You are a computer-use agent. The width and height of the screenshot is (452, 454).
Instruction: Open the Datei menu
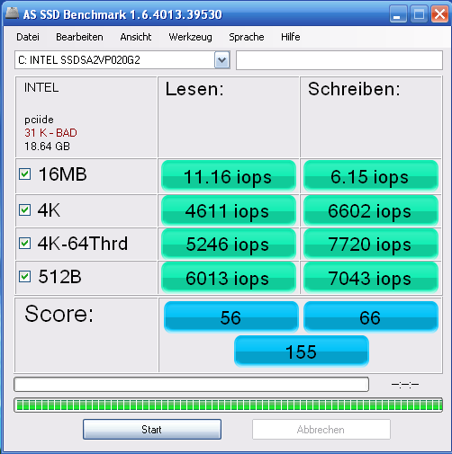(28, 37)
